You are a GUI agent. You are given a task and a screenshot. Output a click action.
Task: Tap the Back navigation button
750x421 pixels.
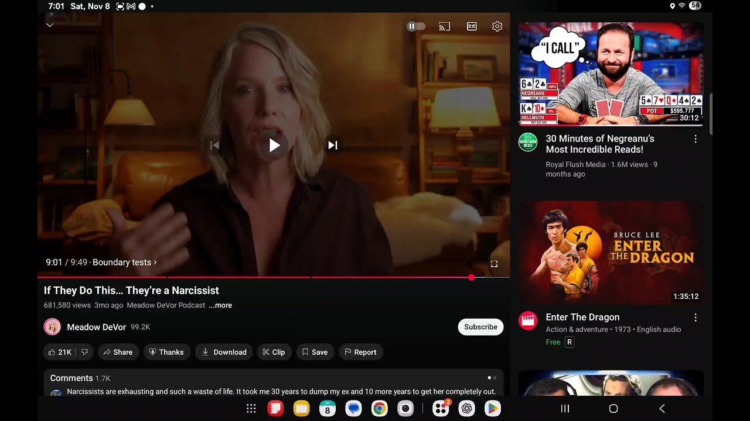(x=662, y=409)
